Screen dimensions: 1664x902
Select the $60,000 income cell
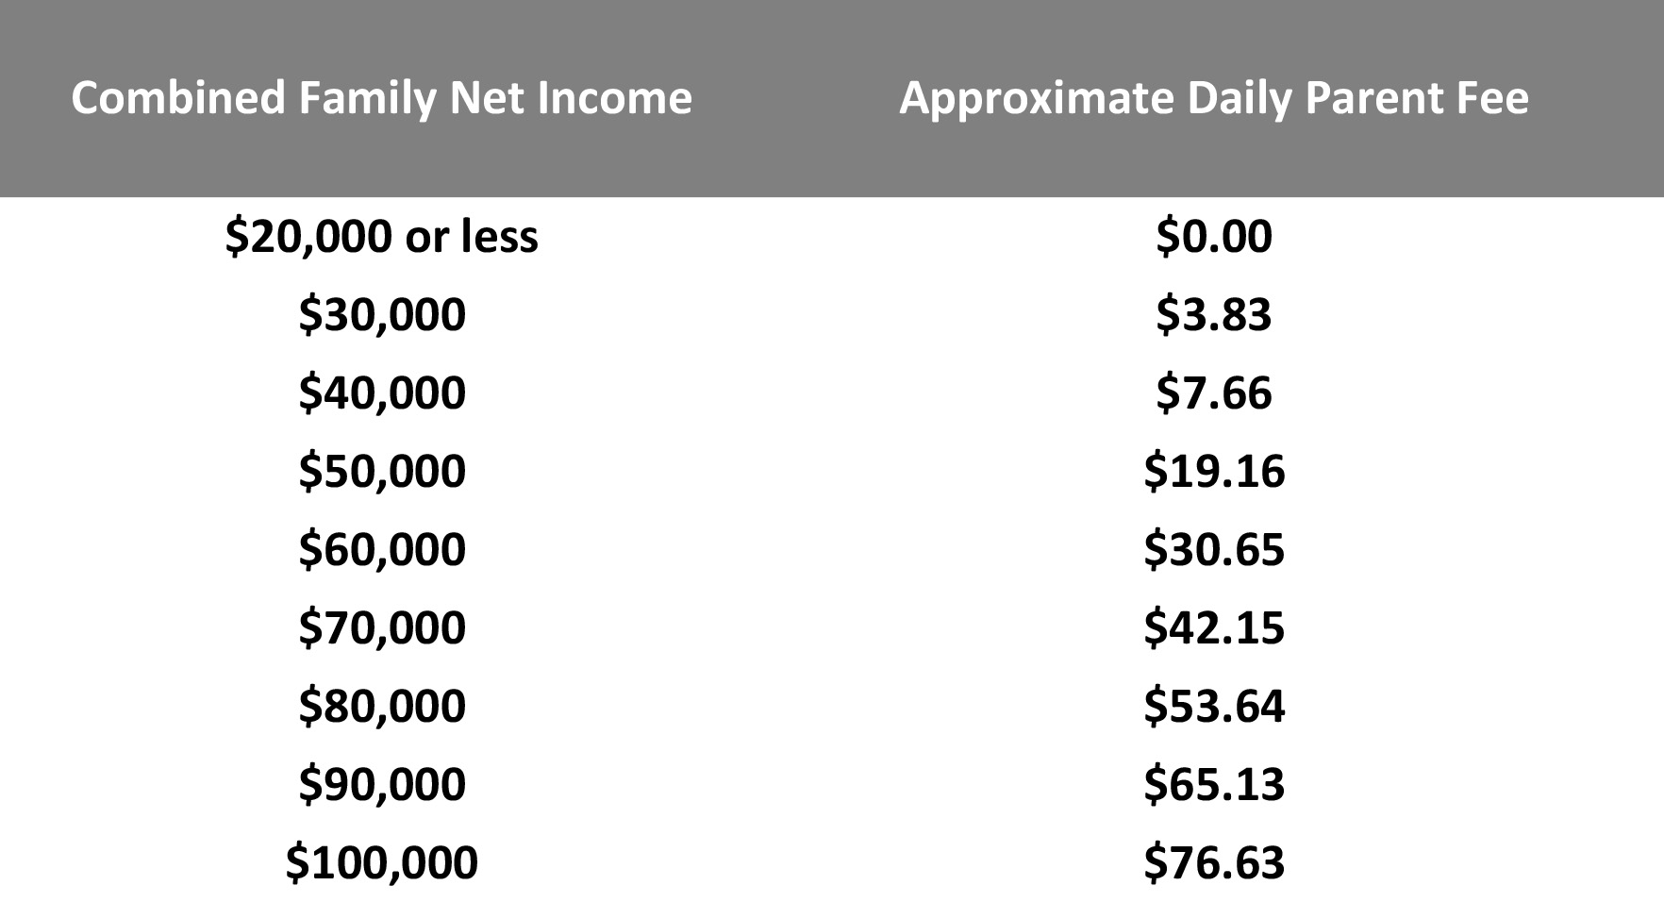click(x=382, y=549)
